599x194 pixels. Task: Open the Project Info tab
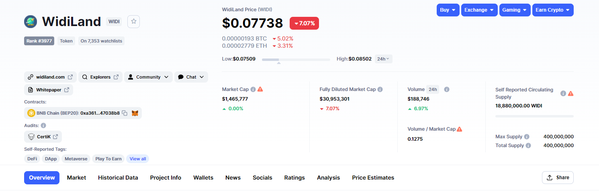click(x=166, y=178)
